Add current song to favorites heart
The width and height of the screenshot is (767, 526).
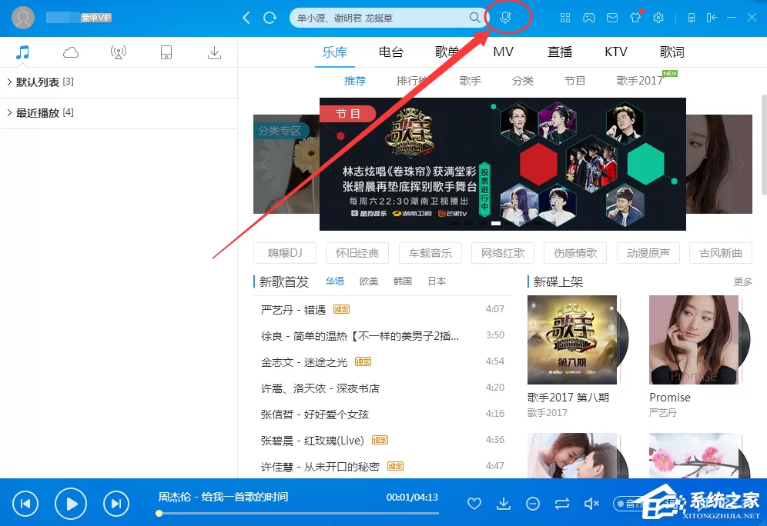click(474, 503)
